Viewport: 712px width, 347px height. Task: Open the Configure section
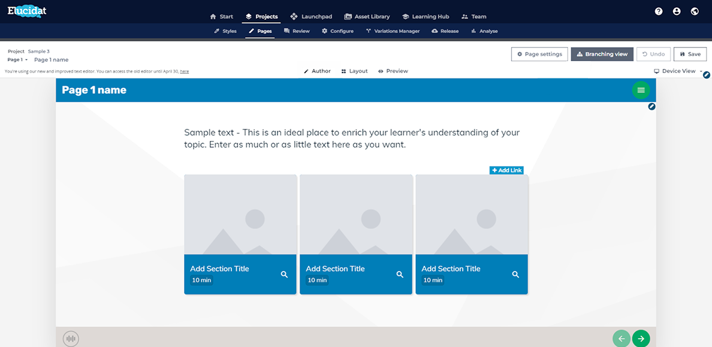[337, 31]
